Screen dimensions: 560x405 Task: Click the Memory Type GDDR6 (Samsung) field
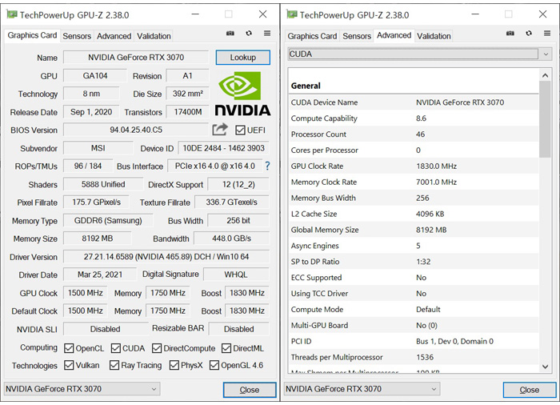click(108, 221)
